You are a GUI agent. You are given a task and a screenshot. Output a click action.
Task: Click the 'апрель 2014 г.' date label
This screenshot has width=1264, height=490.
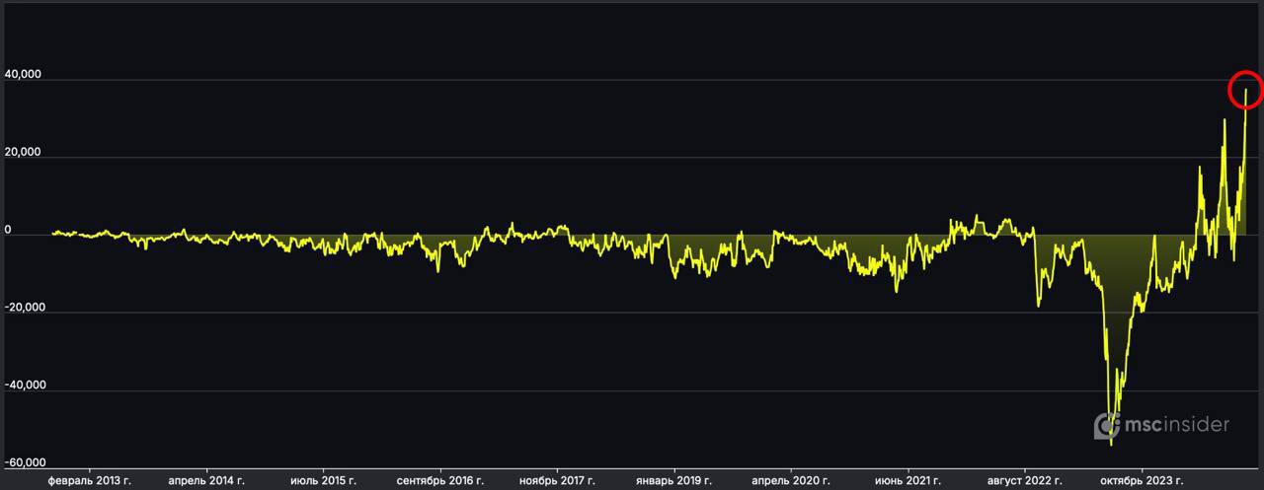coord(206,481)
